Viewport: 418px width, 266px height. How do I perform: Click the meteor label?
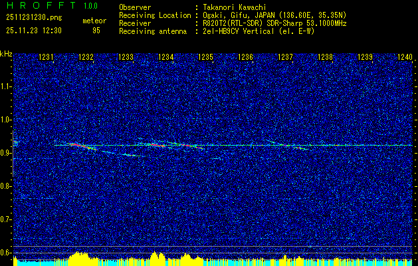[x=94, y=21]
